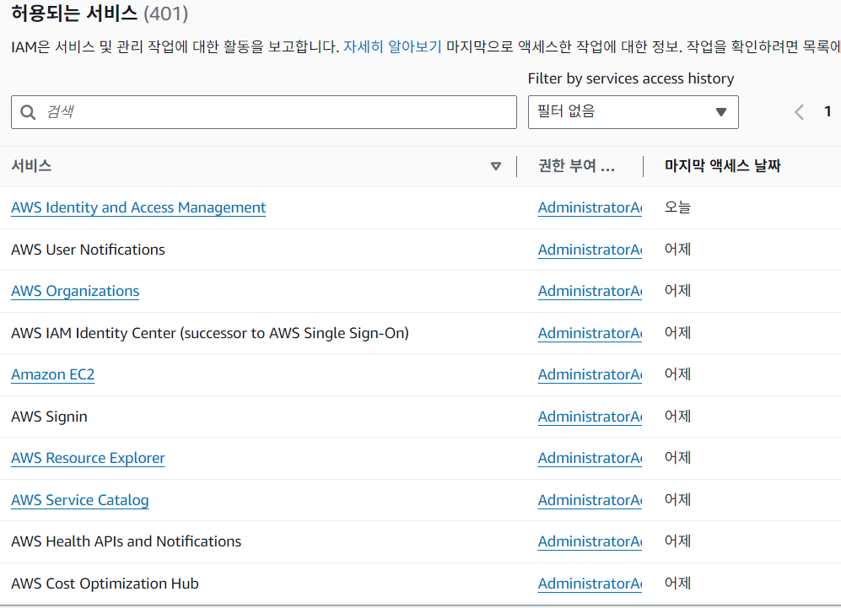Click the Filter by services access history label

click(x=631, y=78)
